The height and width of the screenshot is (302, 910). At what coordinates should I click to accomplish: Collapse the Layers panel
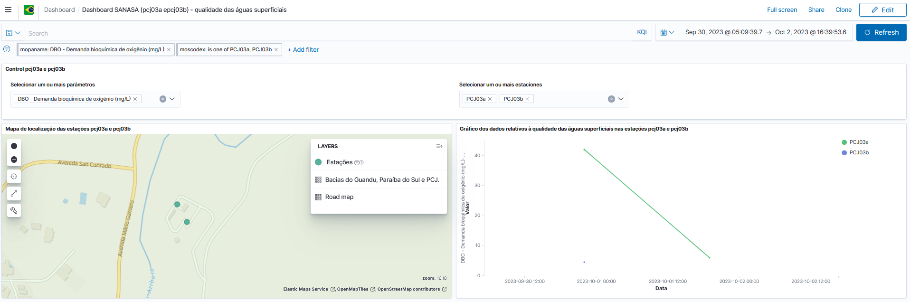click(x=439, y=146)
